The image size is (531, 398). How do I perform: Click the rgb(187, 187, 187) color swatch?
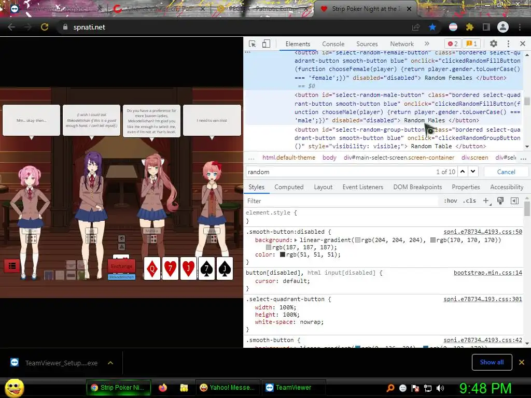[269, 247]
